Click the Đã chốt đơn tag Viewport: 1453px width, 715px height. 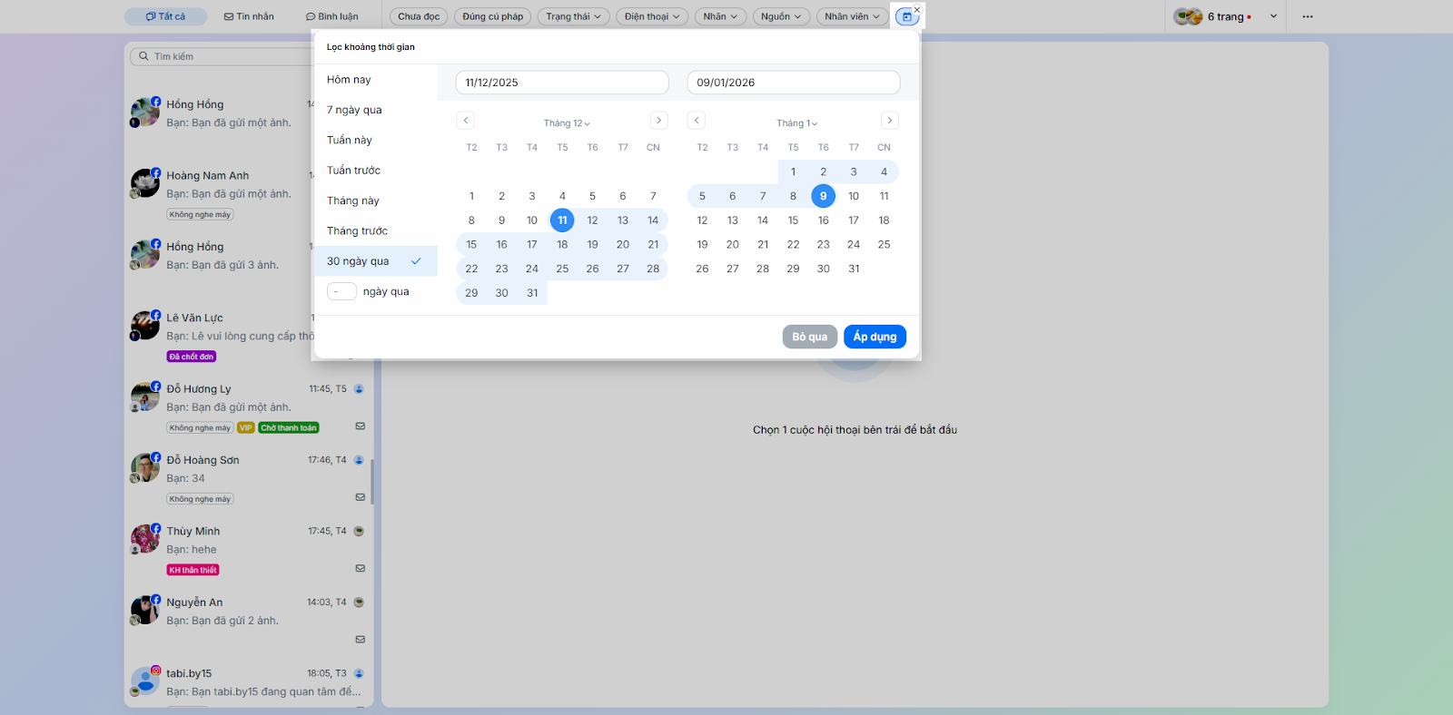pos(192,357)
